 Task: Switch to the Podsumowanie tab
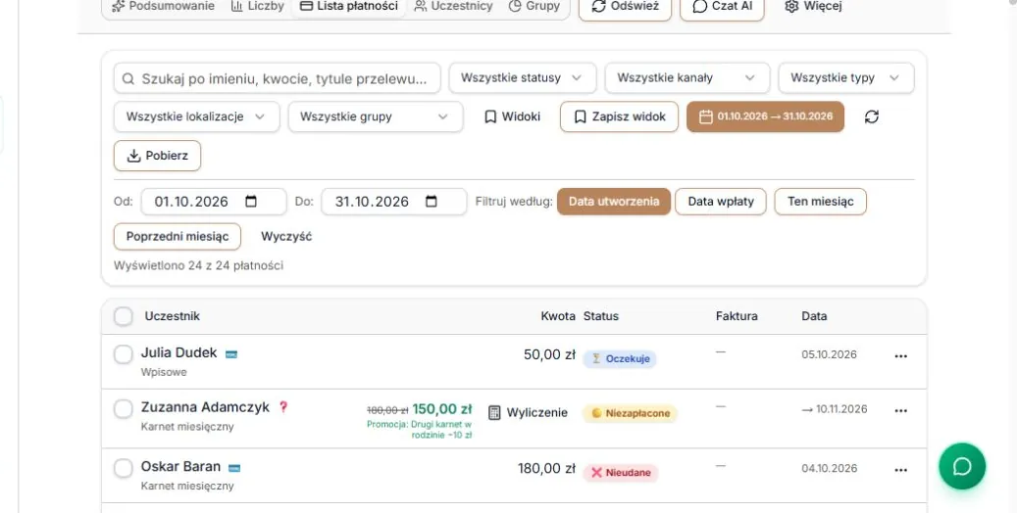[164, 6]
